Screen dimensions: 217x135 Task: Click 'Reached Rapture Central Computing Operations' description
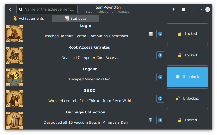coord(86,36)
